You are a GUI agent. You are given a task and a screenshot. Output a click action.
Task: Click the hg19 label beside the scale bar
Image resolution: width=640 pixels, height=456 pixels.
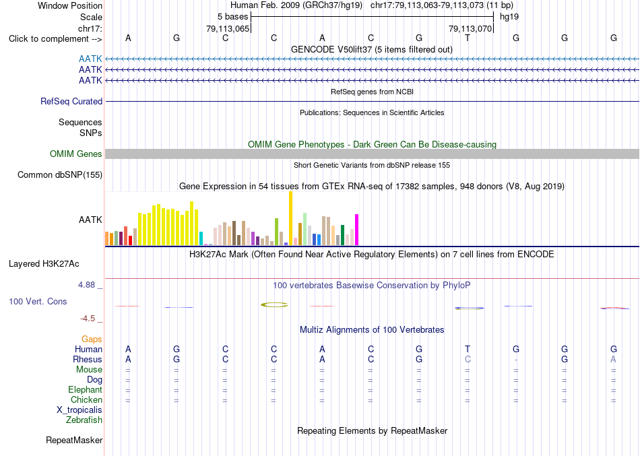point(509,17)
